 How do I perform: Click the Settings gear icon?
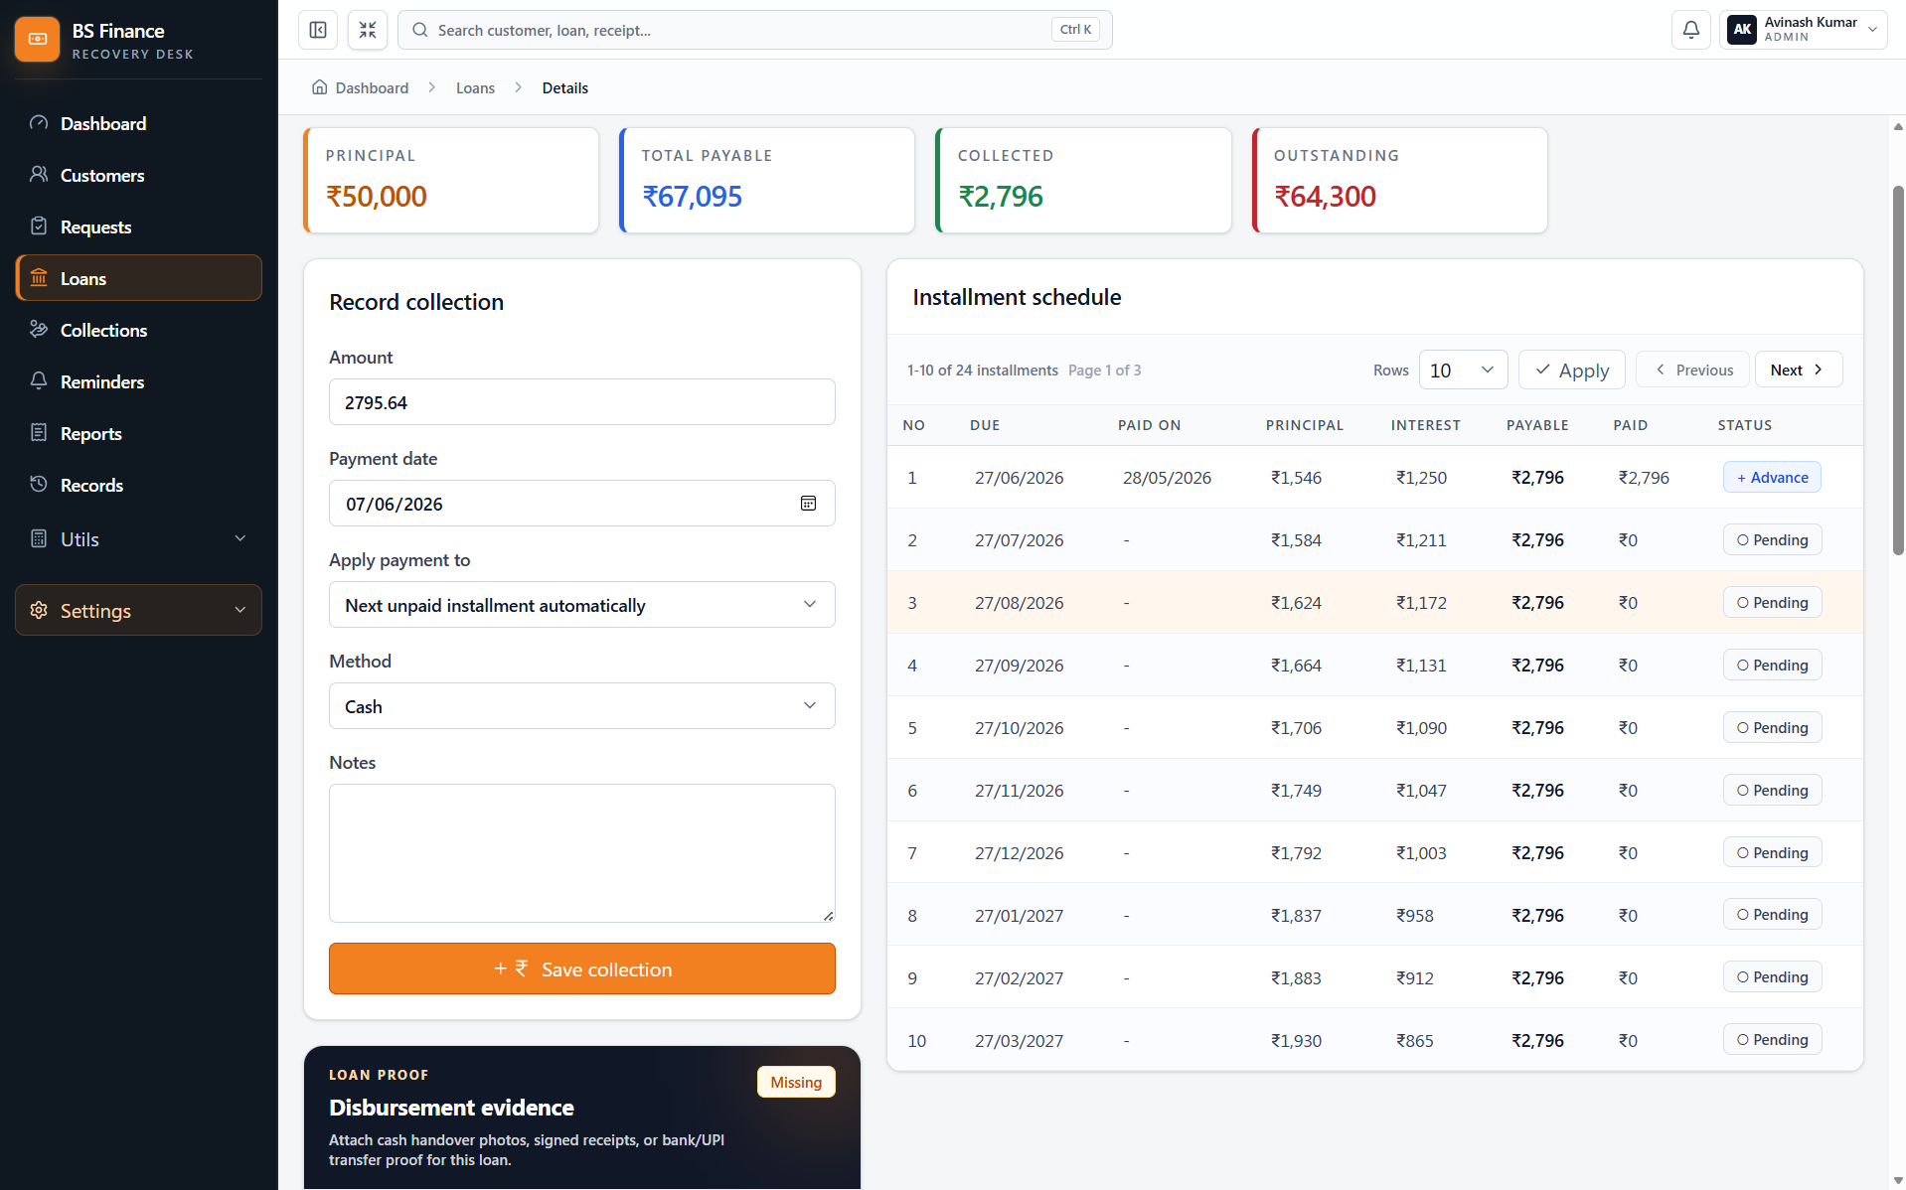point(39,610)
